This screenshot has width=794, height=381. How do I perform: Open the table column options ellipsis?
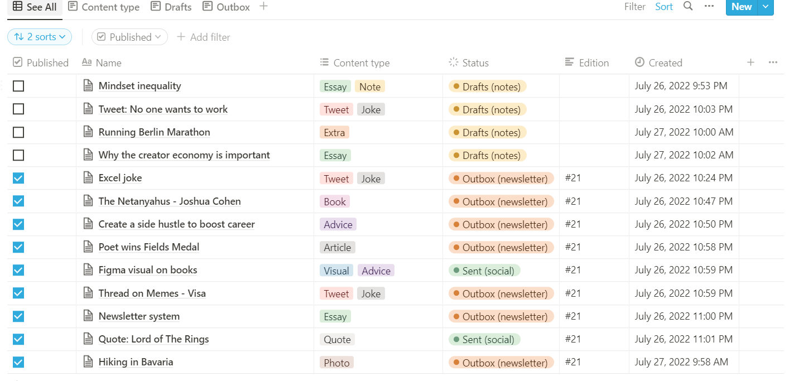(x=773, y=62)
